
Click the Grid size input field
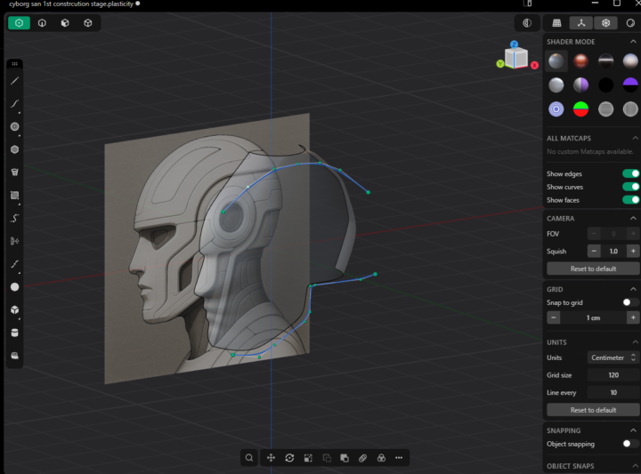613,375
